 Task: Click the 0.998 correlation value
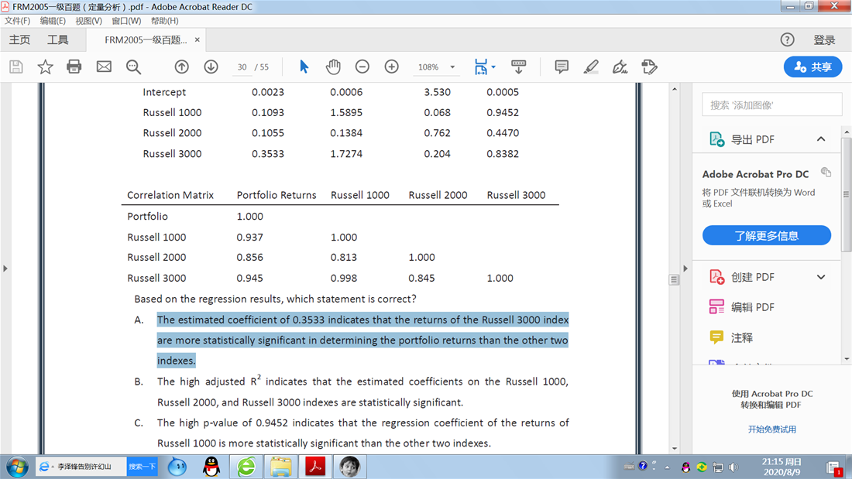click(x=344, y=278)
